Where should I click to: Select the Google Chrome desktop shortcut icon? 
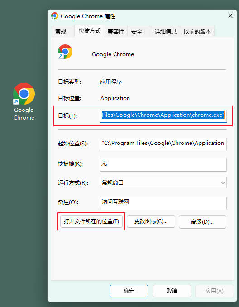(24, 101)
